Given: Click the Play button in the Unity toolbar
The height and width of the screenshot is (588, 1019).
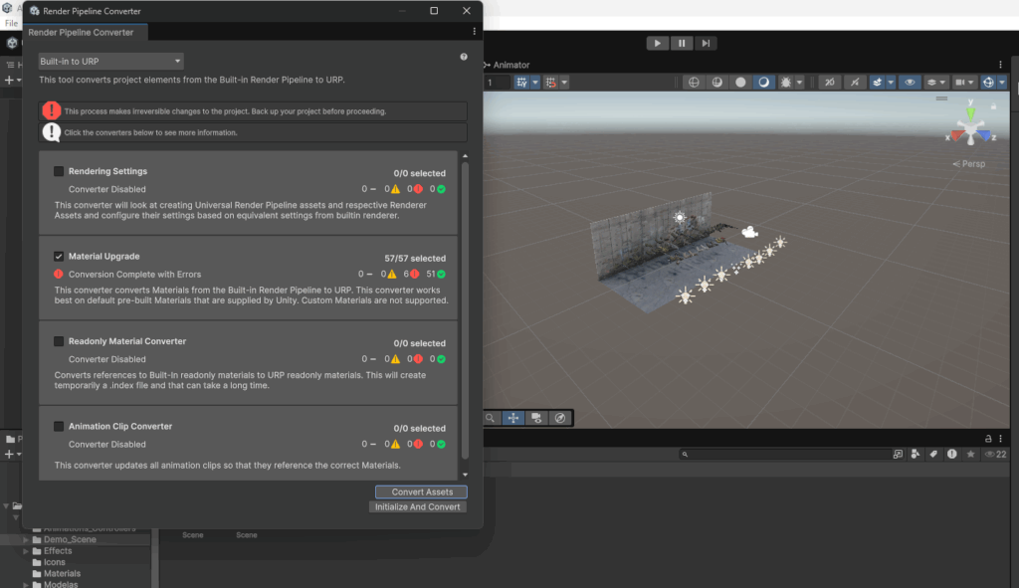Looking at the screenshot, I should click(x=657, y=43).
